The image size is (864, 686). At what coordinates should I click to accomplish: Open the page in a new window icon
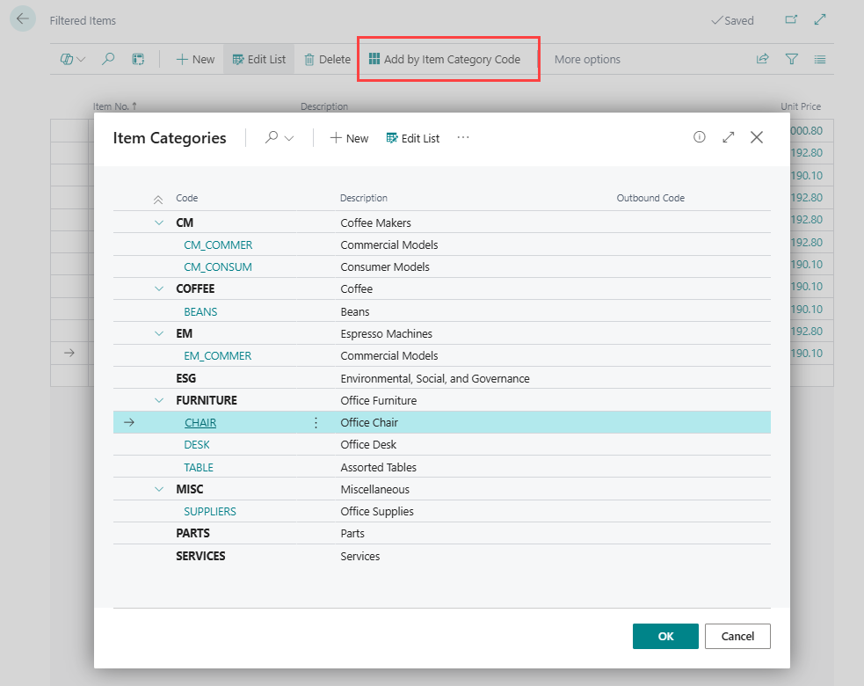tap(791, 20)
